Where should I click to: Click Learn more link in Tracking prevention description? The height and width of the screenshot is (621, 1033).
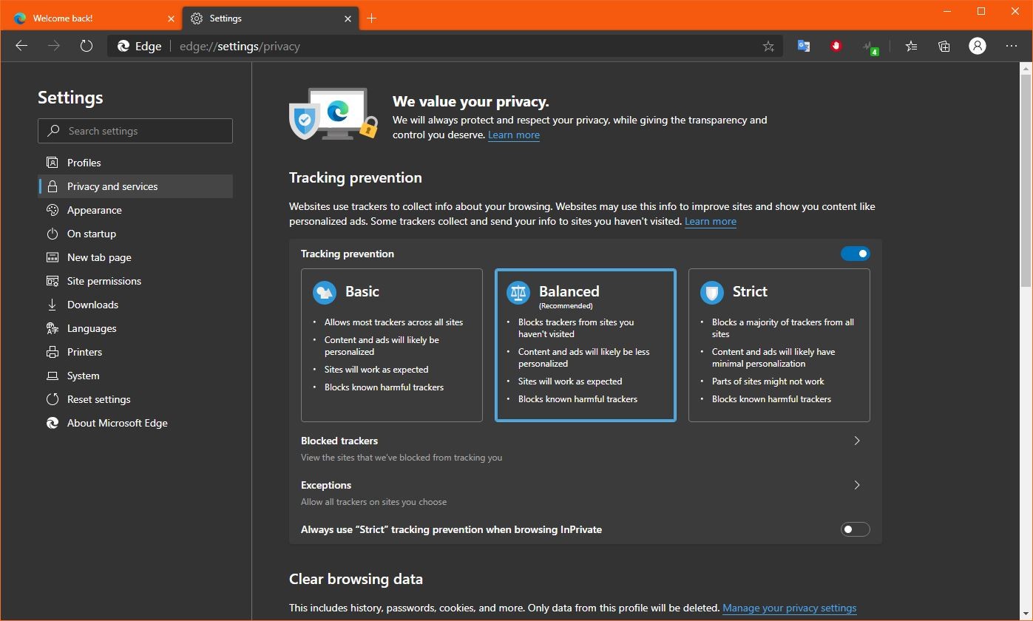point(711,221)
